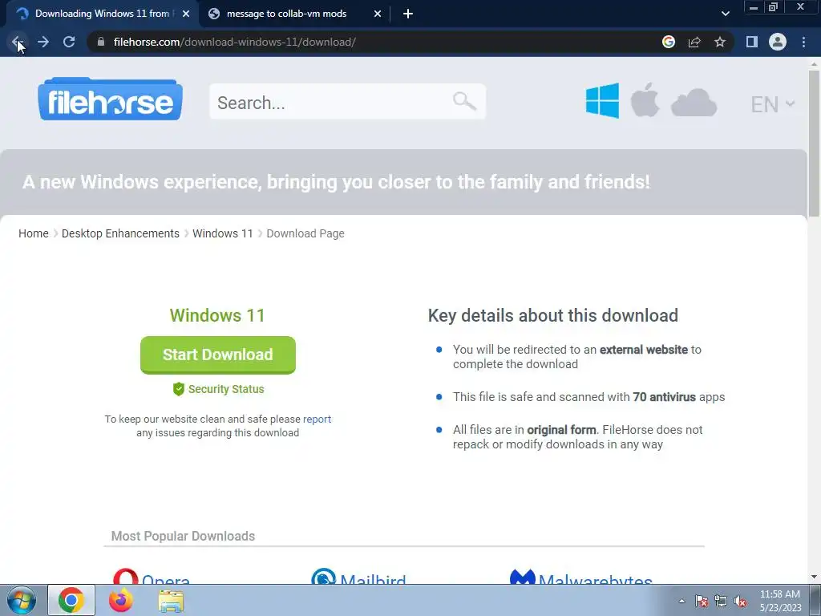This screenshot has height=616, width=821.
Task: Click the Start Download button
Action: (218, 355)
